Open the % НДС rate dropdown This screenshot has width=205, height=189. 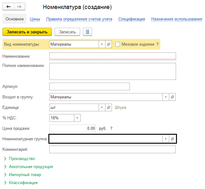click(x=77, y=118)
